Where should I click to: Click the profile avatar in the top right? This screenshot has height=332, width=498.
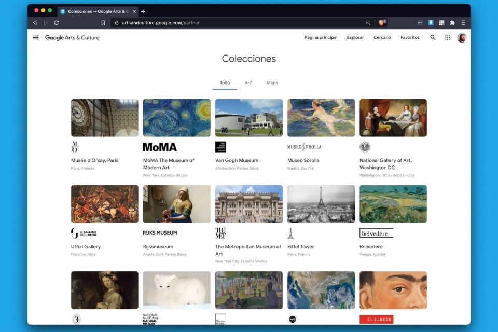pos(461,37)
